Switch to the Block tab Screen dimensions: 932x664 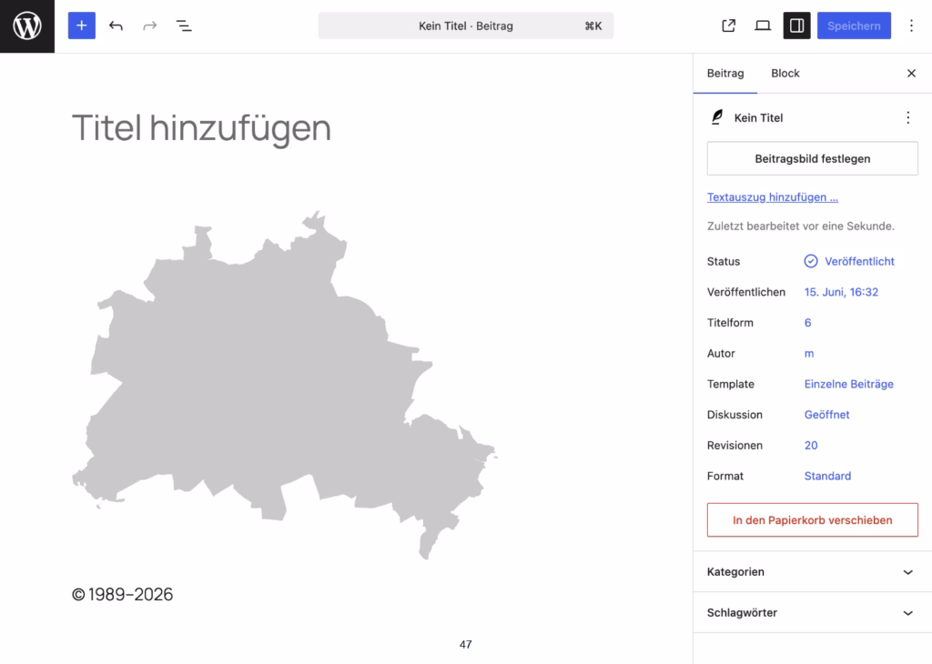[785, 73]
